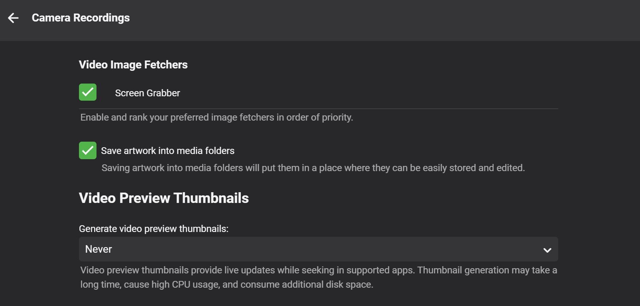The height and width of the screenshot is (306, 640).
Task: Click the green check mark beside Screen Grabber
Action: click(x=88, y=92)
